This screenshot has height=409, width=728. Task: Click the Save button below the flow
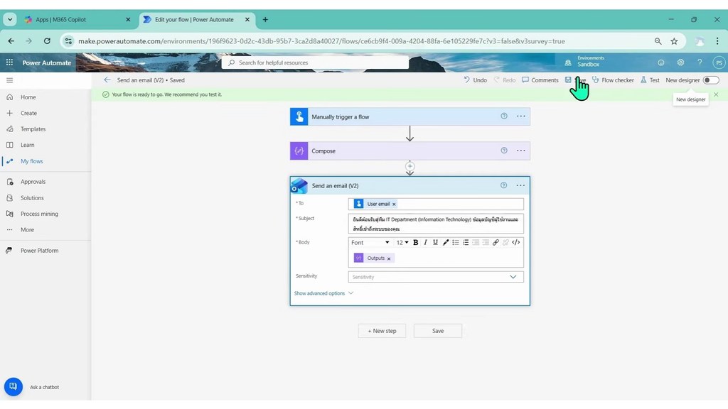pyautogui.click(x=438, y=331)
